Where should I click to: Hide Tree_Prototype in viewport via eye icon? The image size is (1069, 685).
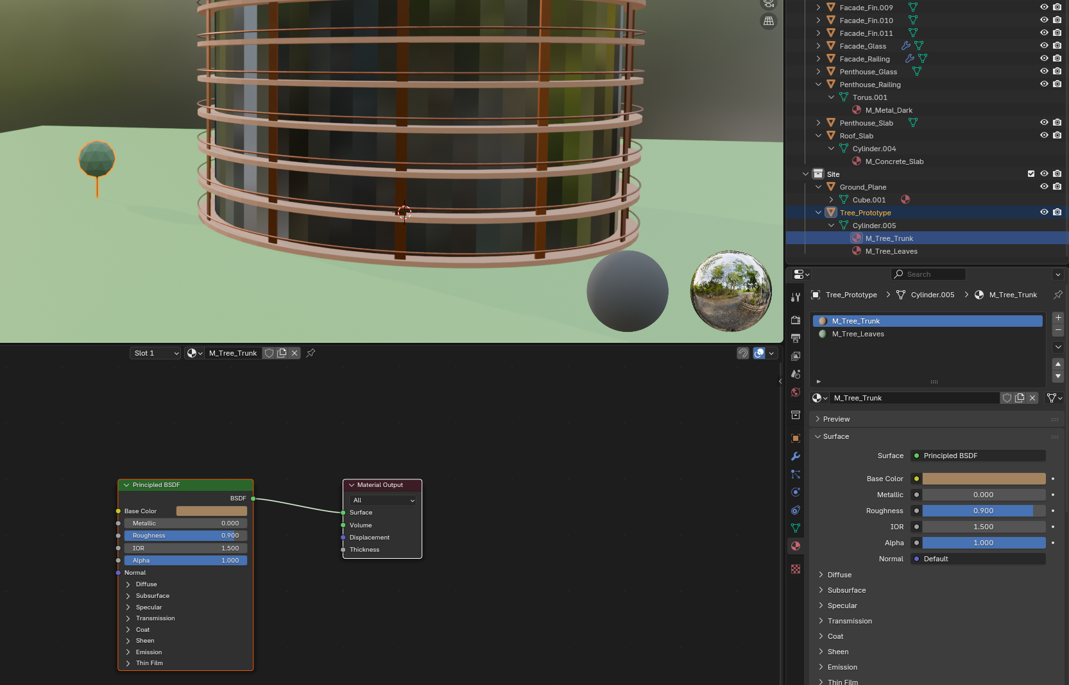point(1044,212)
